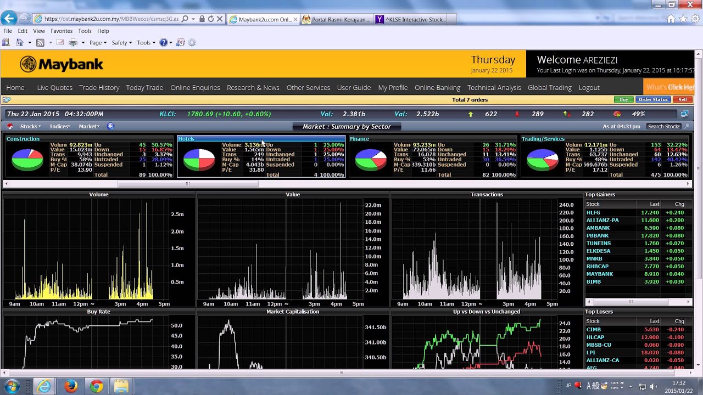This screenshot has height=395, width=703.
Task: Click the green Buy button
Action: click(624, 100)
